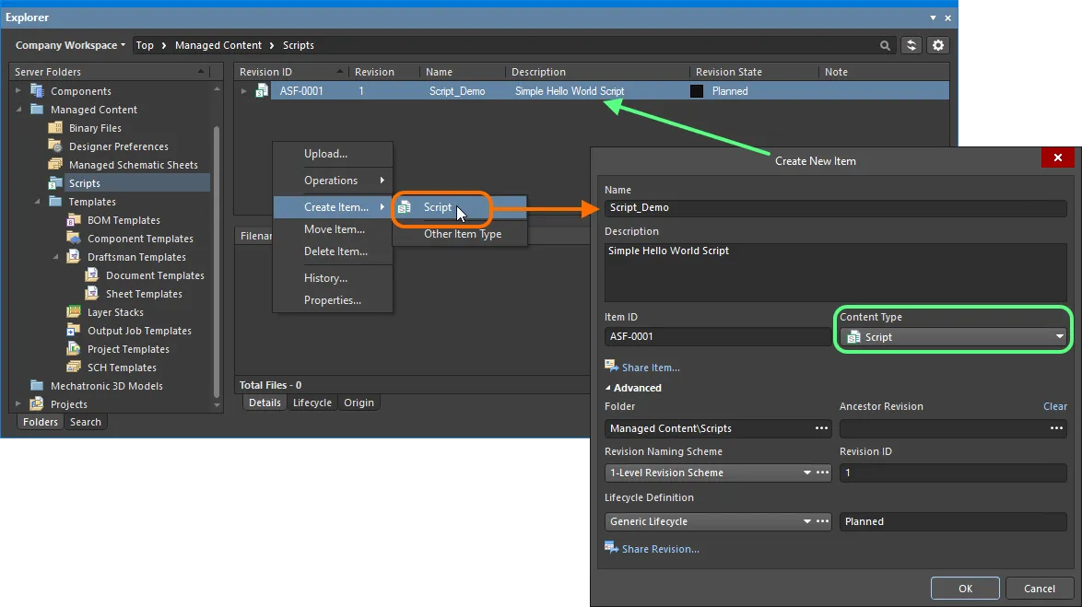Open the Revision Naming Scheme dropdown arrow

(x=806, y=473)
